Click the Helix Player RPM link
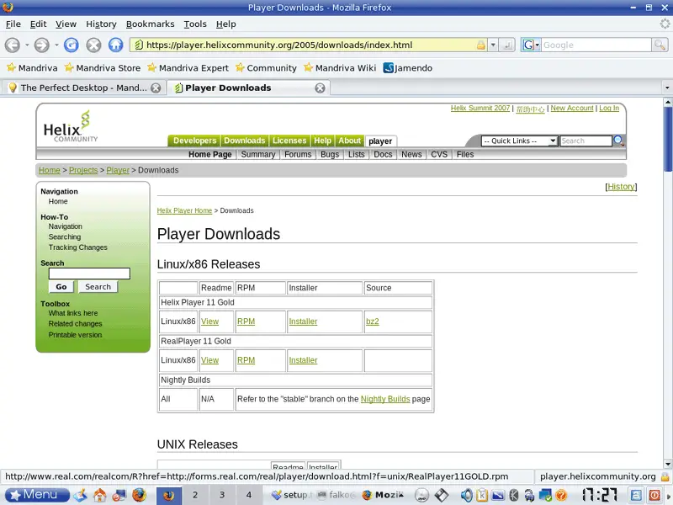Image resolution: width=673 pixels, height=505 pixels. pos(246,322)
